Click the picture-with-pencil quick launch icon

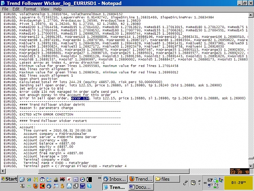(x=56, y=186)
